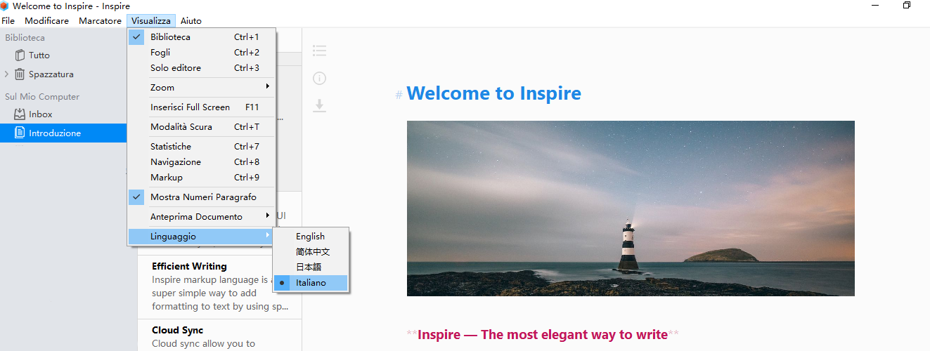The image size is (930, 351).
Task: Click the Welcome to Inspire heading
Action: click(493, 93)
